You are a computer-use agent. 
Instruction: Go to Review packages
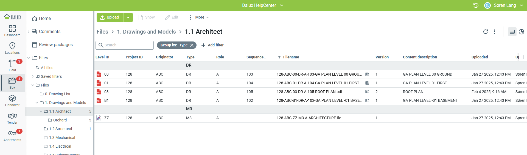click(x=56, y=45)
